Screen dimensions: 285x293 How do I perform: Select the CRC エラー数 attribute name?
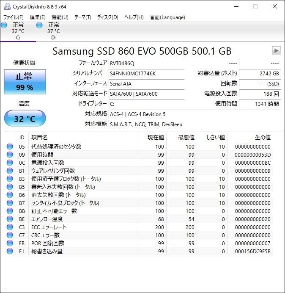(x=45, y=235)
